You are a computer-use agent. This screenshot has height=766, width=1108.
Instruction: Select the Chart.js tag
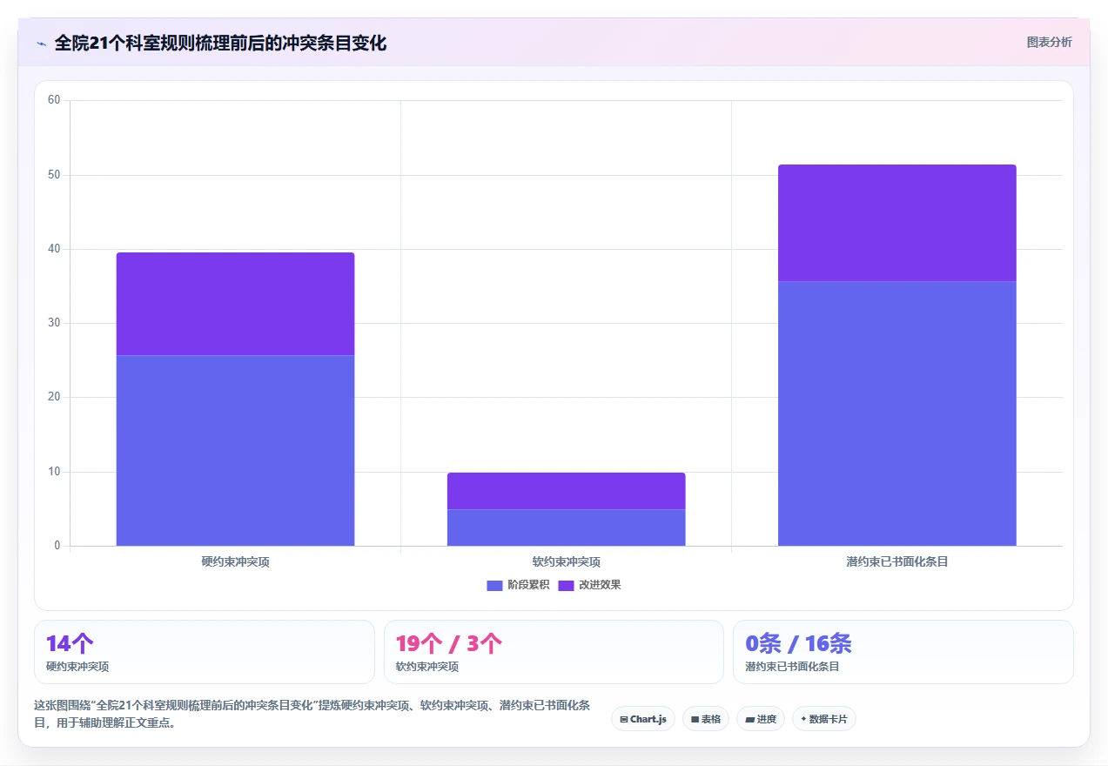pos(643,719)
